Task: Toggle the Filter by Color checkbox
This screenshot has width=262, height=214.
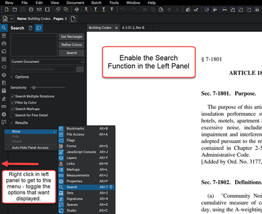Action: pyautogui.click(x=13, y=103)
